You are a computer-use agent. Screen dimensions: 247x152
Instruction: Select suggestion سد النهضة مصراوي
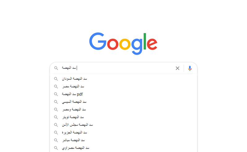(124, 148)
